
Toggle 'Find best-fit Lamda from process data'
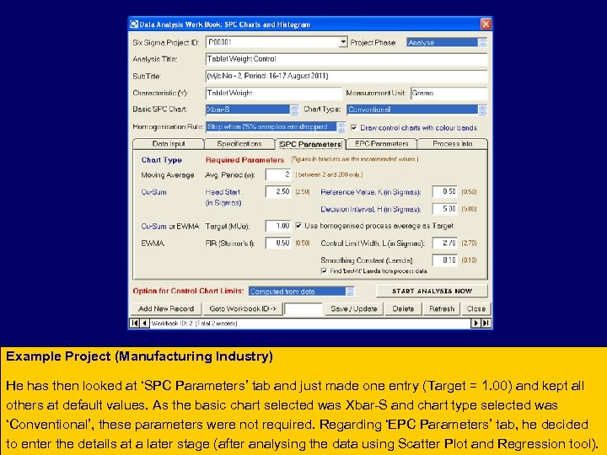(x=324, y=270)
